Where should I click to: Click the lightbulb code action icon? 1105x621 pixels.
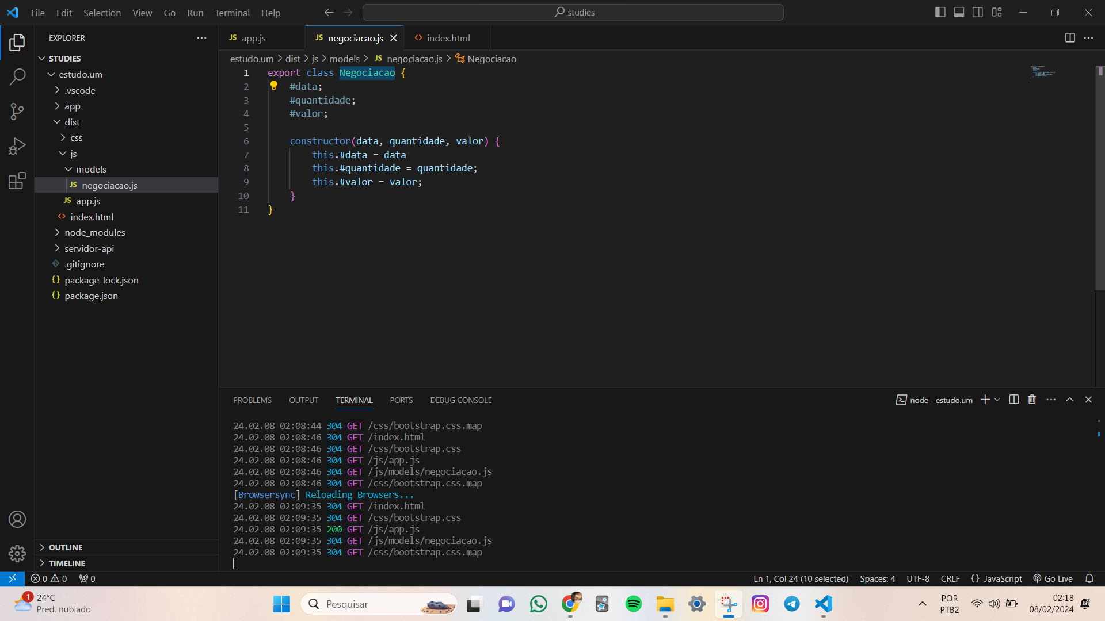pyautogui.click(x=274, y=86)
